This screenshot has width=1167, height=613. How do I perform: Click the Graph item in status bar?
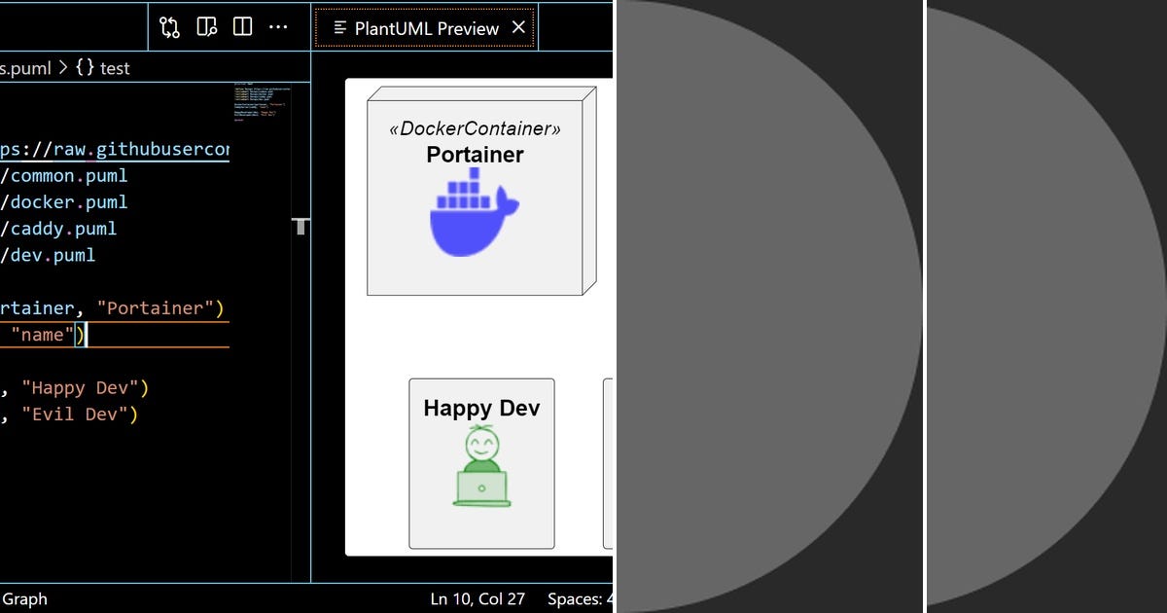coord(23,599)
